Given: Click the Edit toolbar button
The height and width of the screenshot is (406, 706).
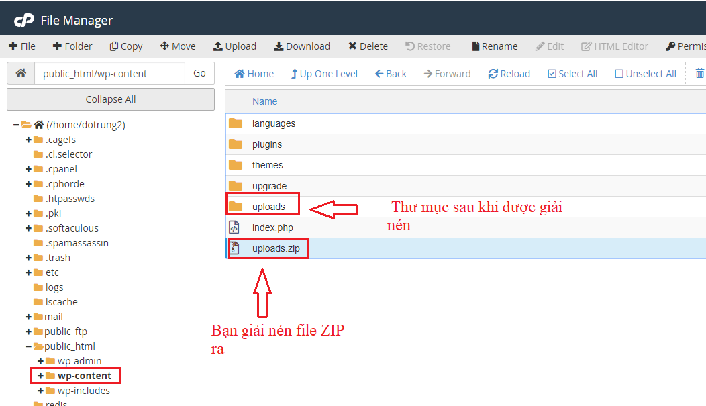Looking at the screenshot, I should pyautogui.click(x=550, y=46).
